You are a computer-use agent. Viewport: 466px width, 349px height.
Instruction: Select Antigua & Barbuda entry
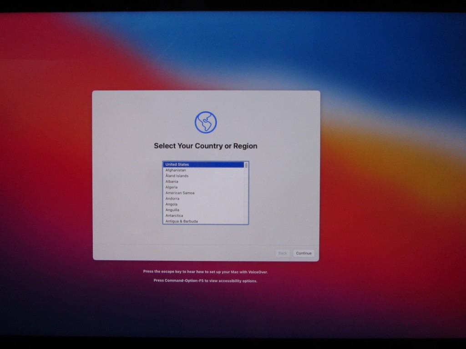tap(203, 221)
